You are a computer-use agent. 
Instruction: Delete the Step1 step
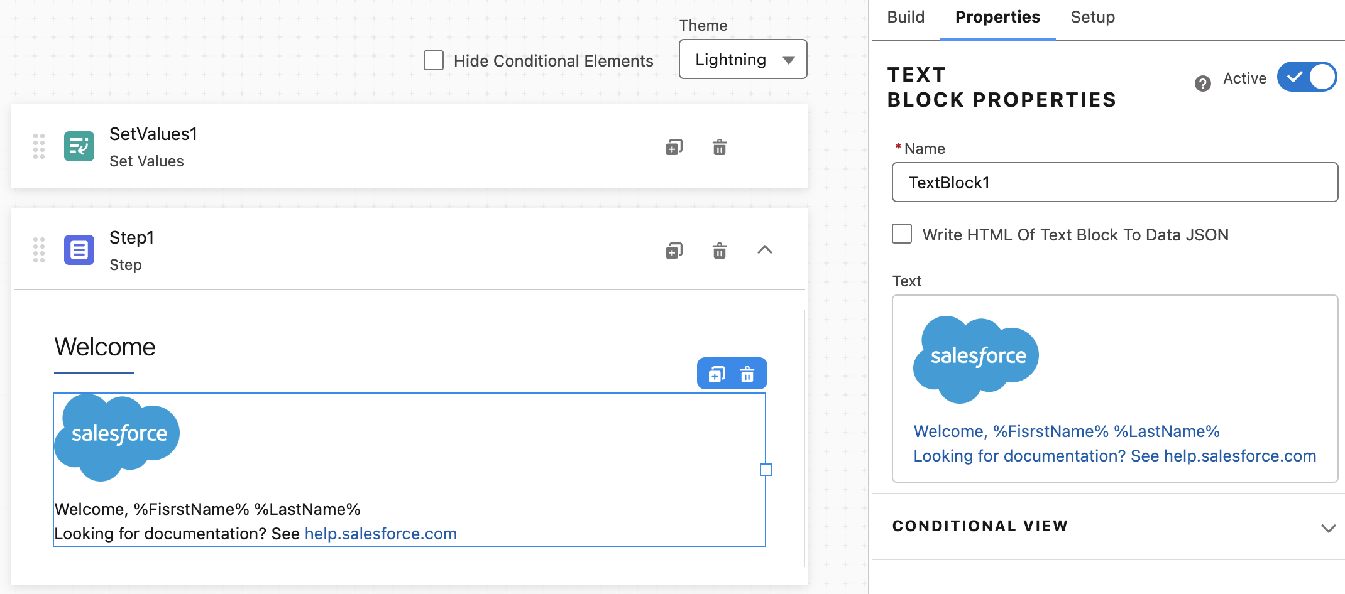719,251
